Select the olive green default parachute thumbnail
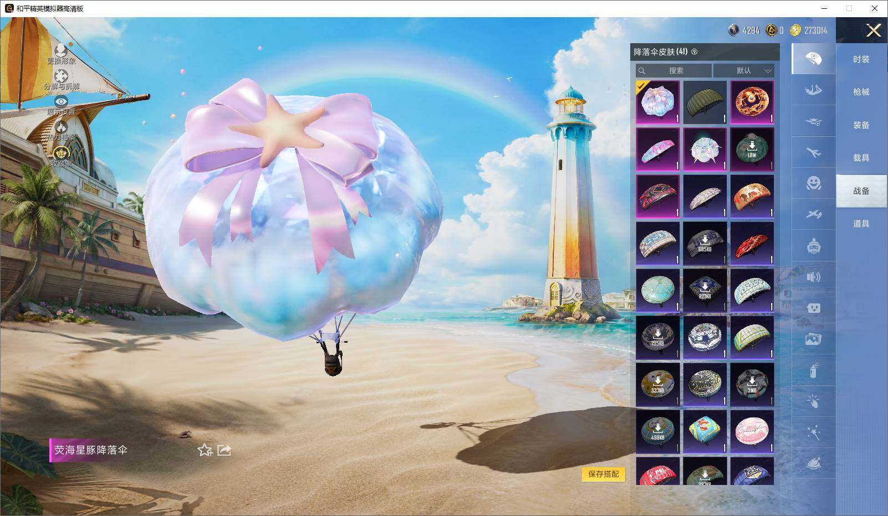Screen dimensions: 888x516 705,102
